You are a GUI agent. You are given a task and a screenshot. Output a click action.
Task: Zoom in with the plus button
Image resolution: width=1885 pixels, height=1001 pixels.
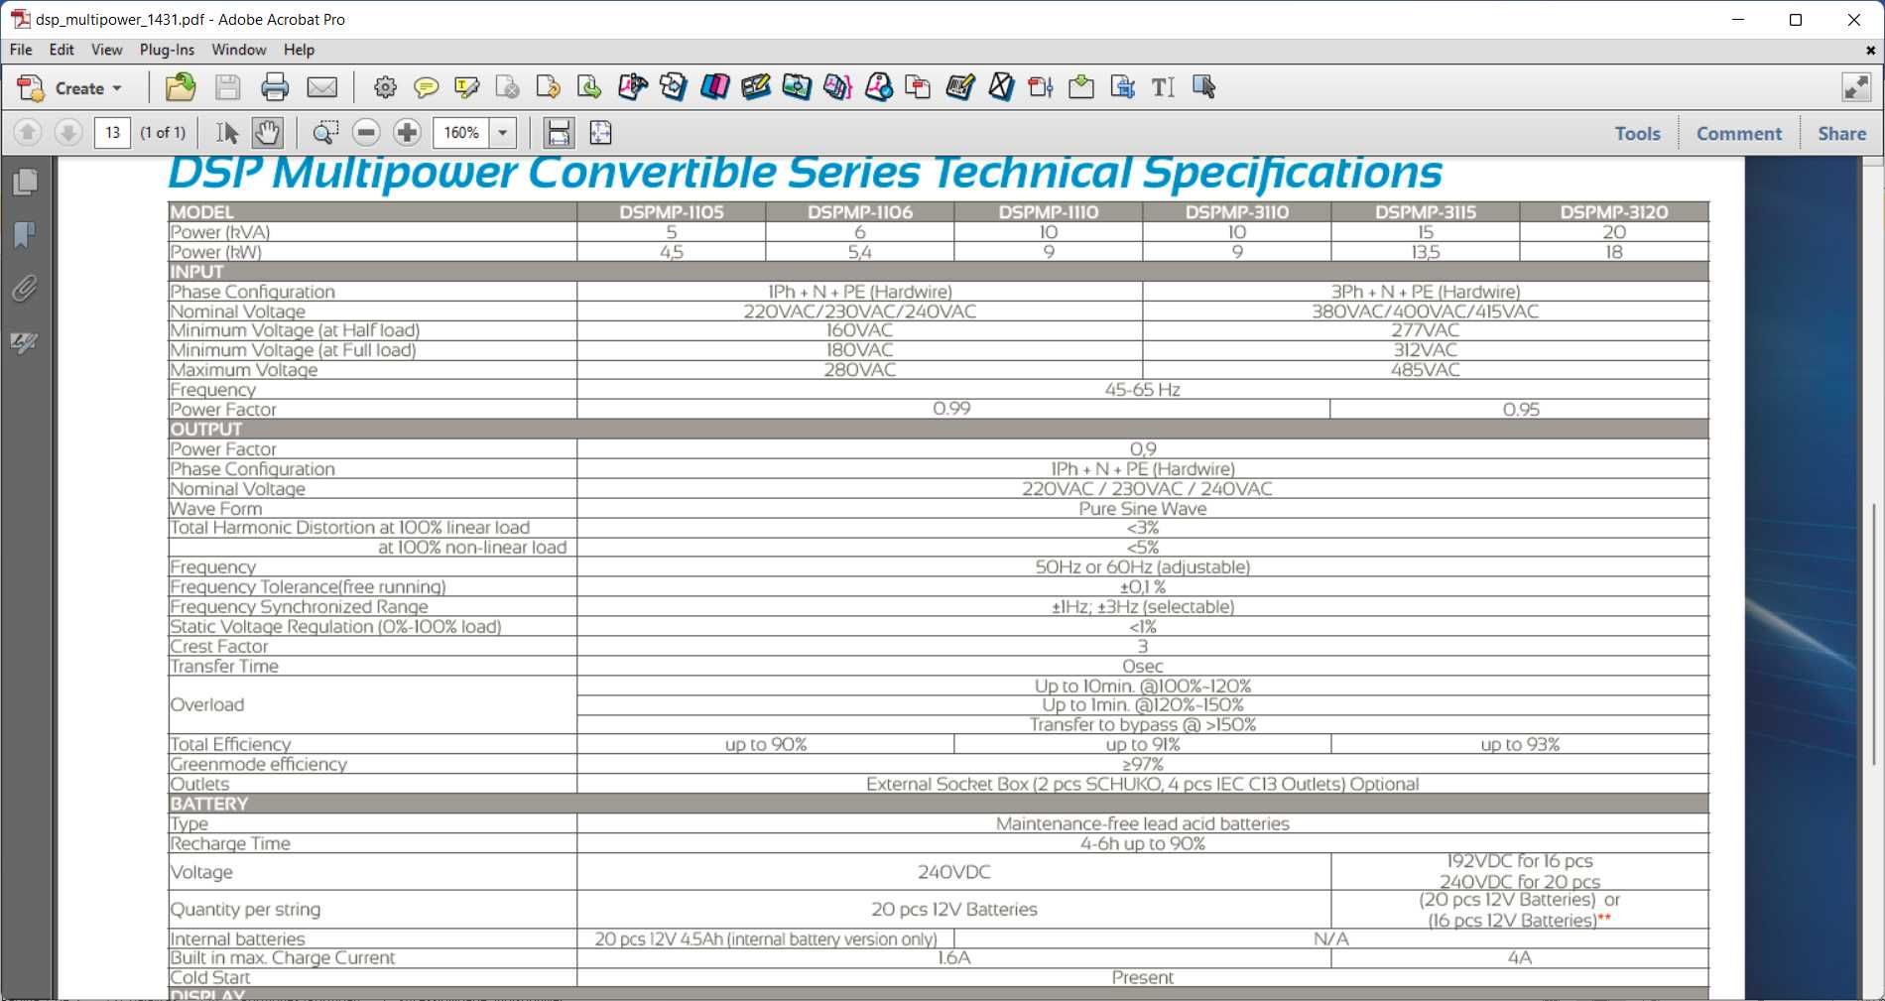click(x=407, y=132)
